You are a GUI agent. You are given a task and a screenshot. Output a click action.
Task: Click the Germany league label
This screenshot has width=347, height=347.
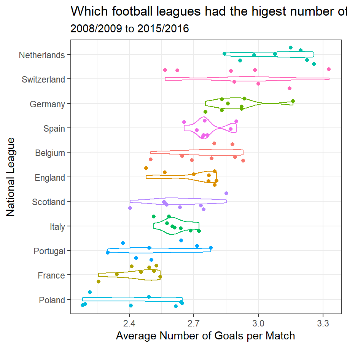pos(47,104)
